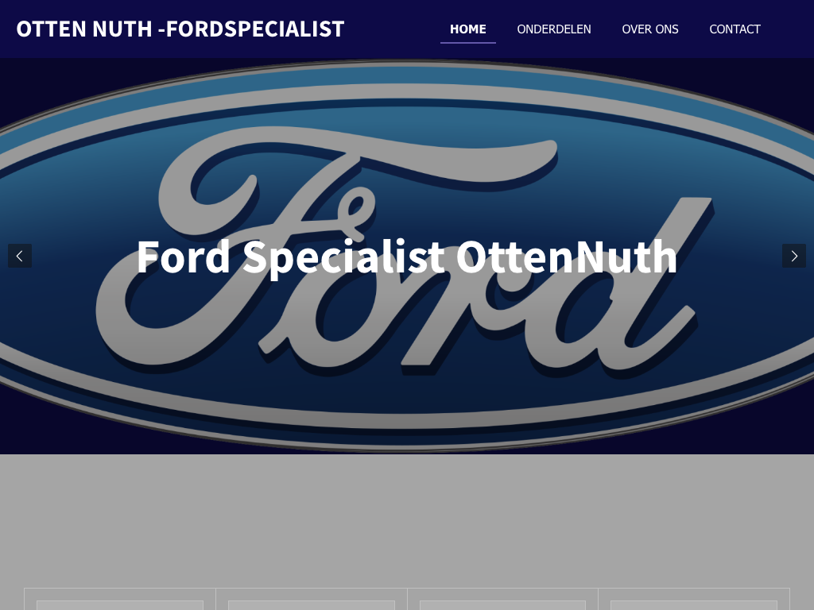The height and width of the screenshot is (610, 814).
Task: Open the fourth card in the bottom row
Action: (694, 599)
